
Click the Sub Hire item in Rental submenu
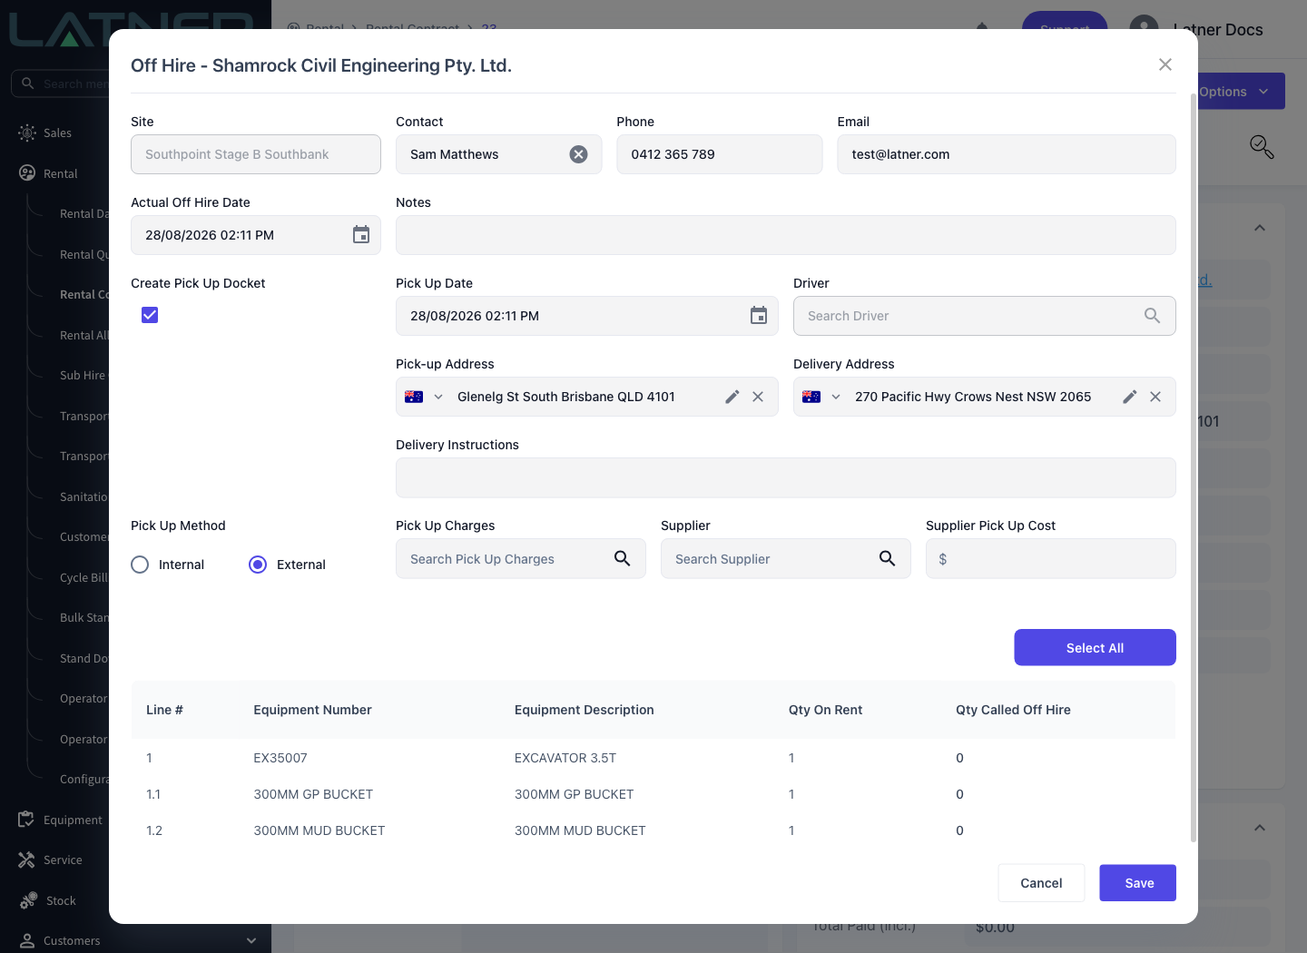click(x=83, y=375)
